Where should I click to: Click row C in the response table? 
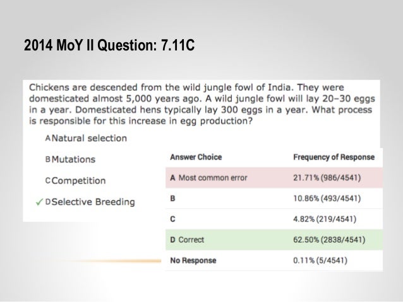tap(274, 219)
